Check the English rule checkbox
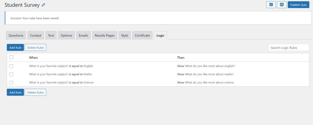Image resolution: width=313 pixels, height=125 pixels. [11, 66]
